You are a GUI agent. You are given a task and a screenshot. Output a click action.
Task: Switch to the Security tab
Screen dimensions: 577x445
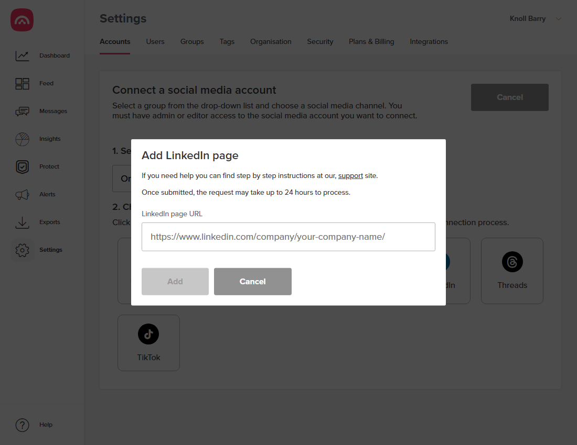coord(320,41)
